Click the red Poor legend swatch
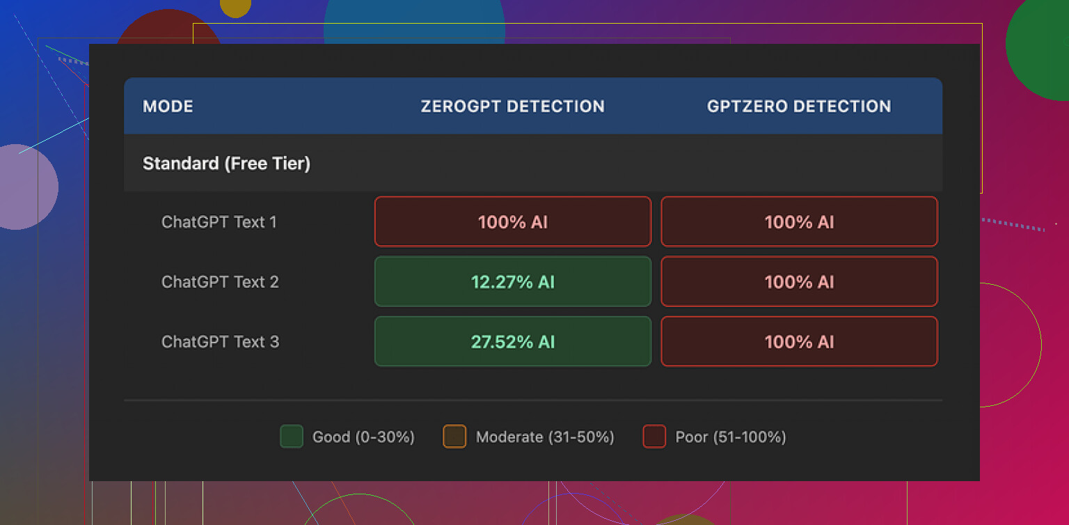The width and height of the screenshot is (1069, 525). tap(654, 437)
